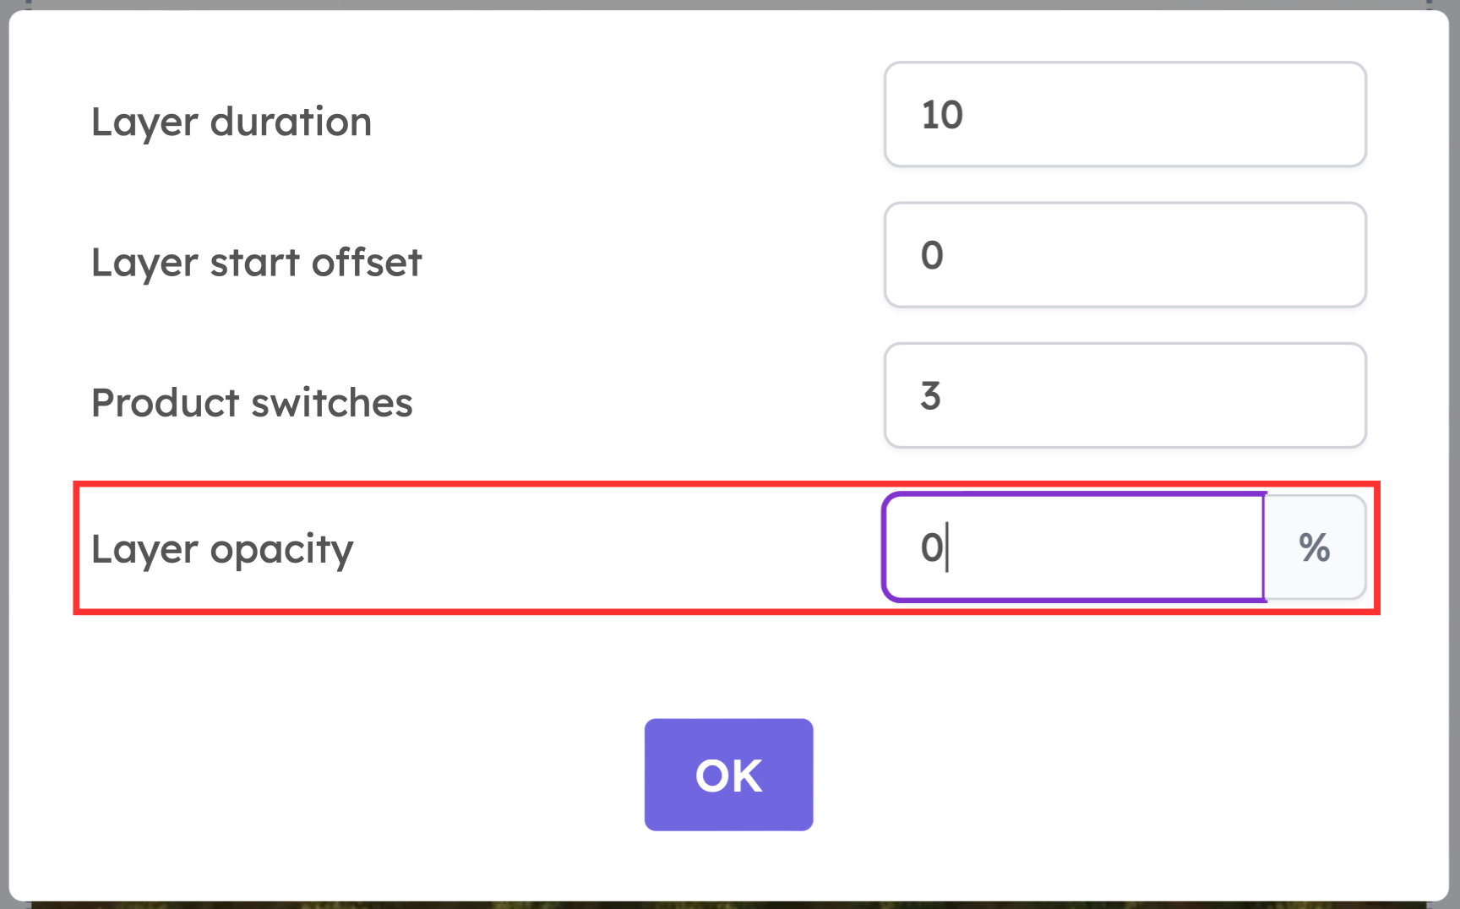Click the Layer opacity label text
Screen dimensions: 1460x909
coord(222,549)
